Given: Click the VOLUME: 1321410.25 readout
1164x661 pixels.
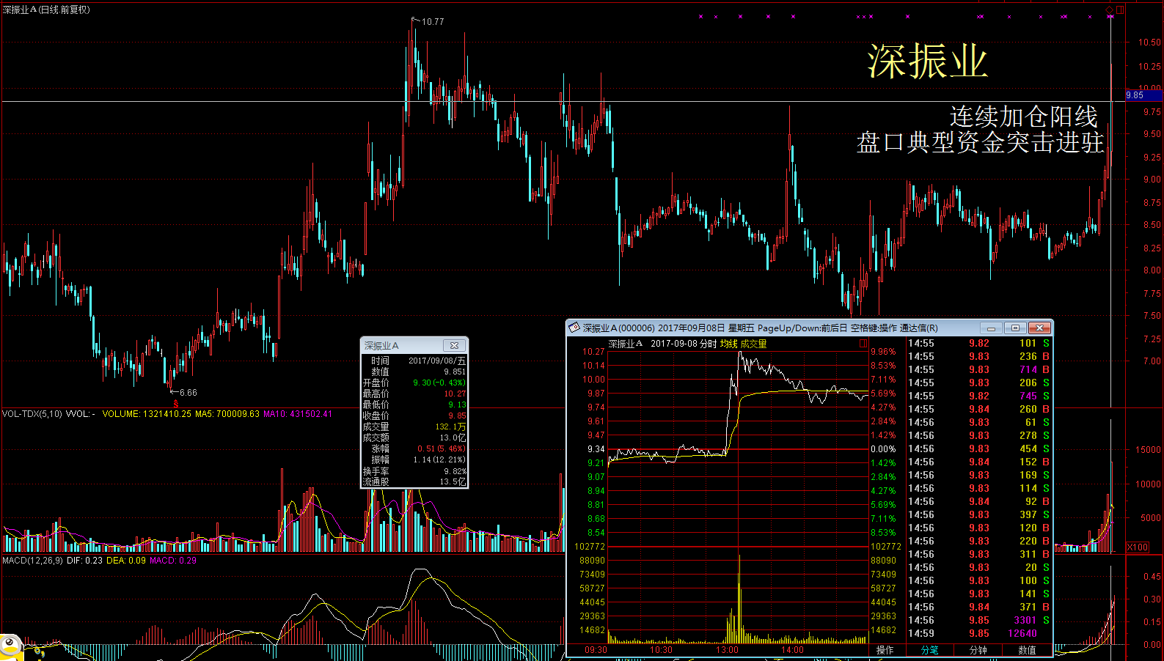Looking at the screenshot, I should (147, 414).
